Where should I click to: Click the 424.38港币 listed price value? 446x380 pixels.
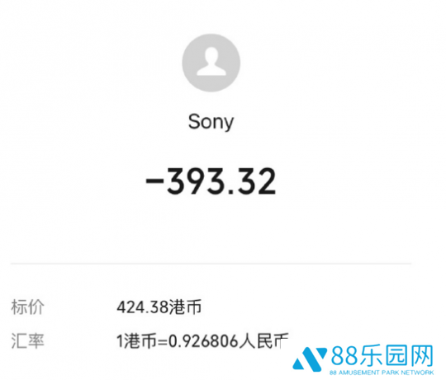click(x=159, y=307)
